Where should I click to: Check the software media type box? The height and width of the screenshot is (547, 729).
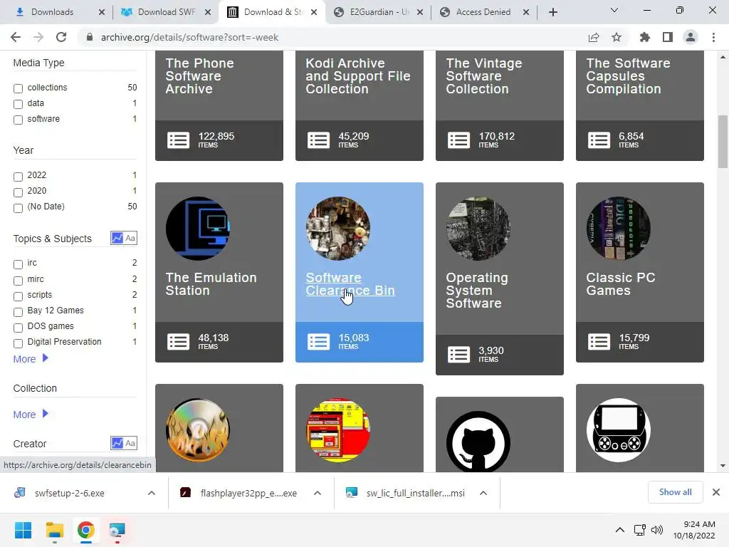click(x=18, y=120)
